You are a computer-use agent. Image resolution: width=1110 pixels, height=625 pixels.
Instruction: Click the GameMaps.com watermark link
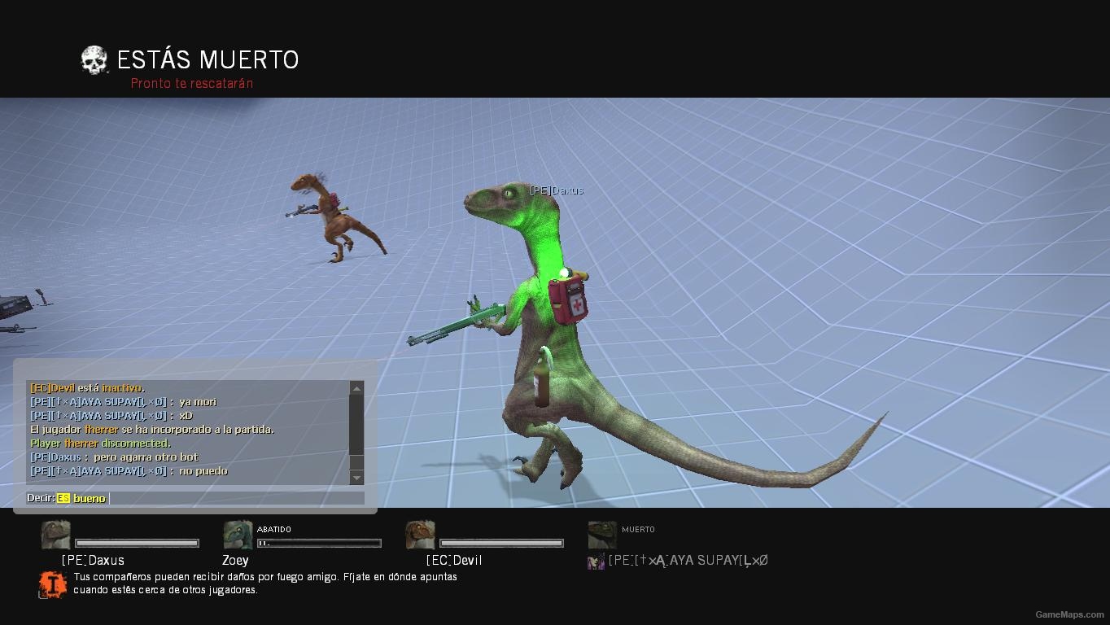point(1068,615)
